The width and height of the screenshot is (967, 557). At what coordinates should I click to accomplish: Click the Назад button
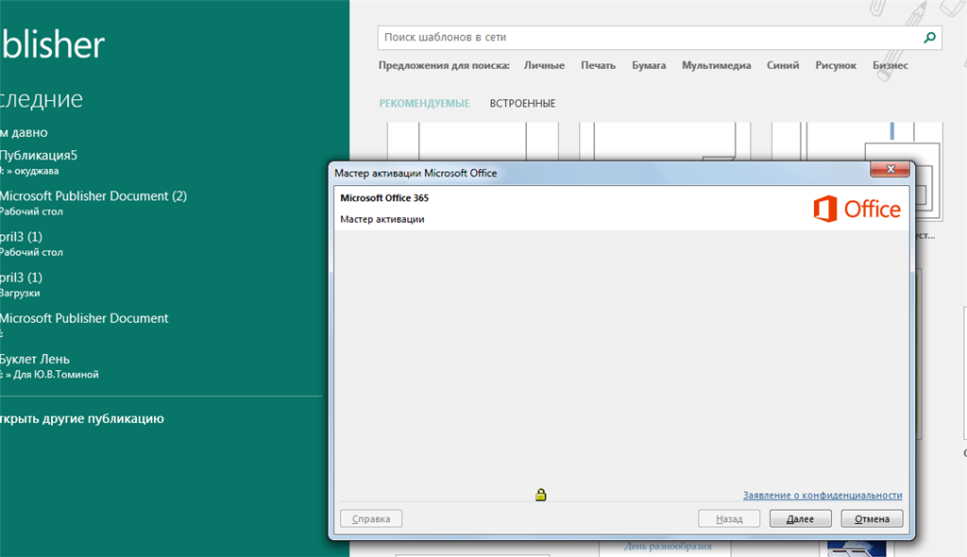pos(729,518)
